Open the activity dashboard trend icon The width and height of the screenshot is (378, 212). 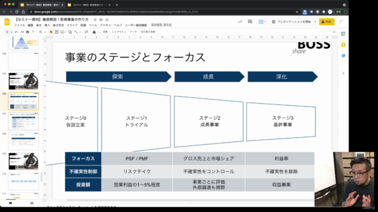point(240,22)
